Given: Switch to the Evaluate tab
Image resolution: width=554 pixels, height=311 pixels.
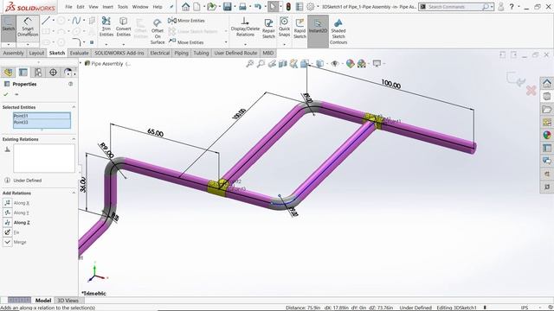Looking at the screenshot, I should pos(79,53).
